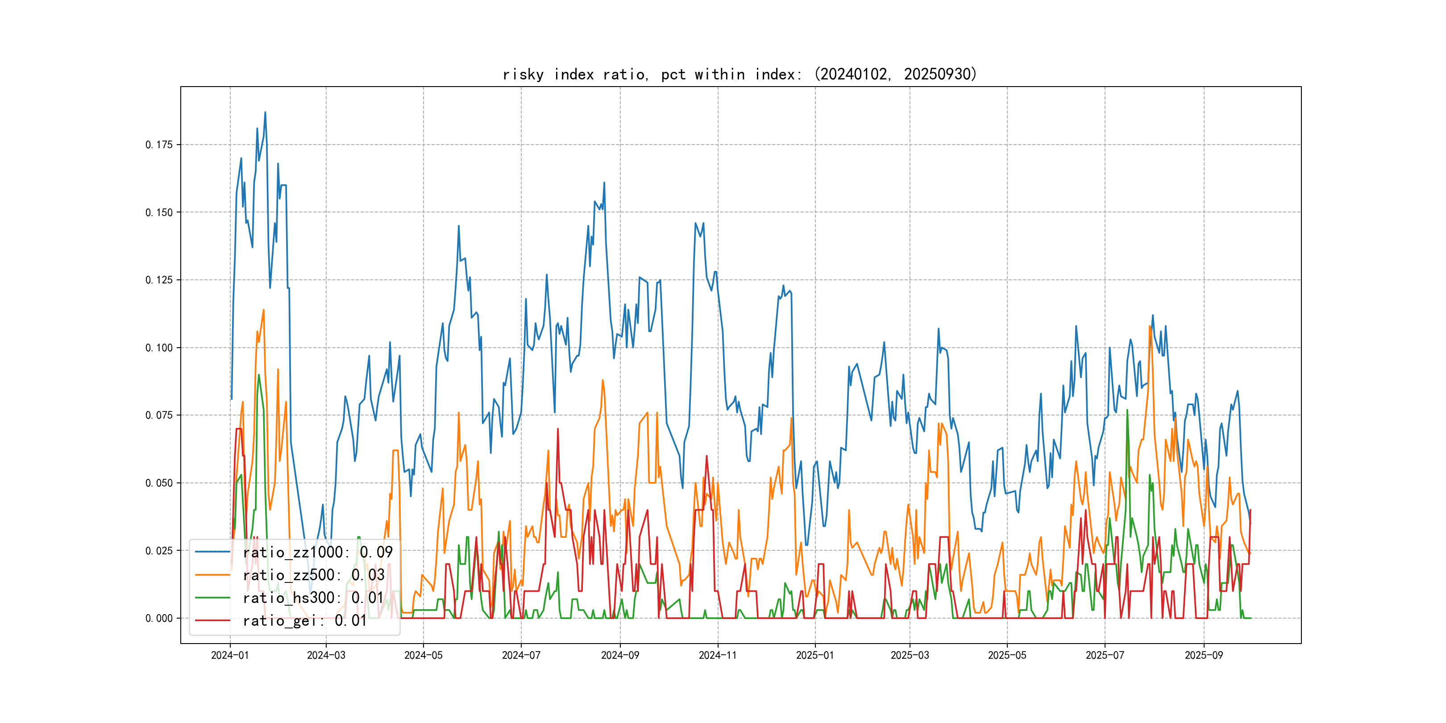Click the ratio_hs300 legend entry text
The height and width of the screenshot is (723, 1446).
313,598
